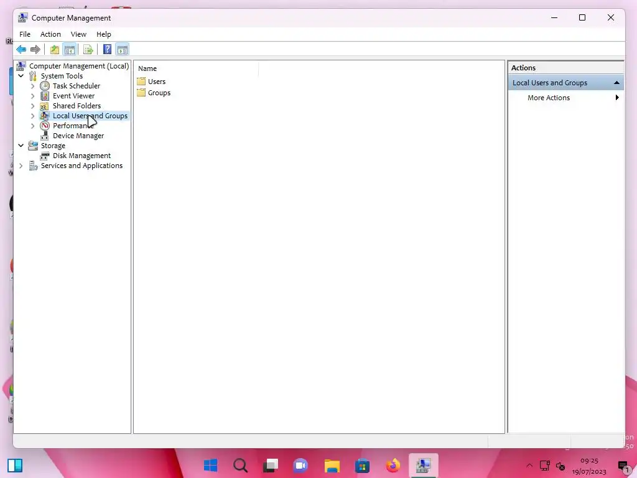The image size is (637, 478).
Task: Toggle Show/Hide Console Tree toolbar icon
Action: (x=70, y=50)
